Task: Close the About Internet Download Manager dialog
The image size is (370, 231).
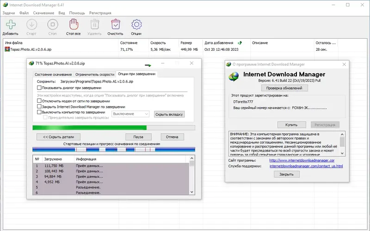Action: pyautogui.click(x=344, y=64)
